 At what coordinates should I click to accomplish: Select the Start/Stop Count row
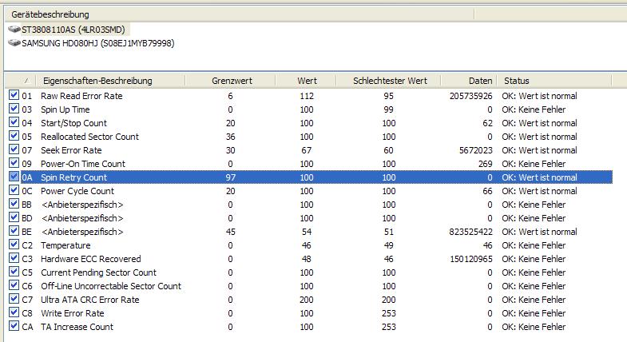[310, 123]
